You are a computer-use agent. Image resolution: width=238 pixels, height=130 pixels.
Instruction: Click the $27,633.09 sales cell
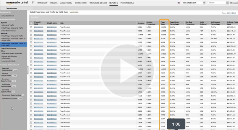click(231, 27)
